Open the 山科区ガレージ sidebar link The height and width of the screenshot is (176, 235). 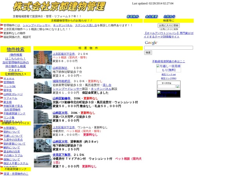tap(13, 94)
